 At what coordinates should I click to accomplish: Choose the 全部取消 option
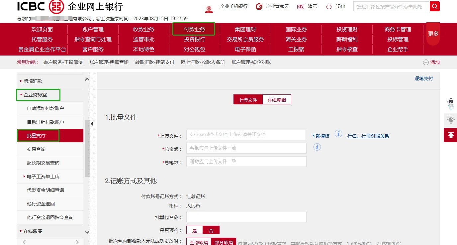point(199,242)
